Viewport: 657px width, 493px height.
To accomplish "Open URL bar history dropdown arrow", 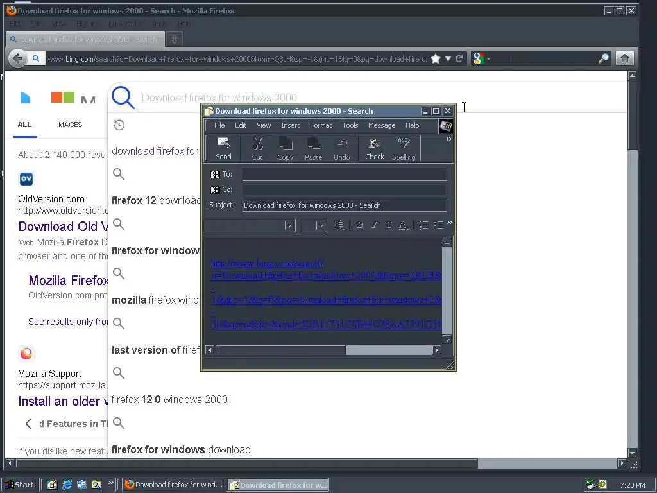I will click(x=448, y=58).
